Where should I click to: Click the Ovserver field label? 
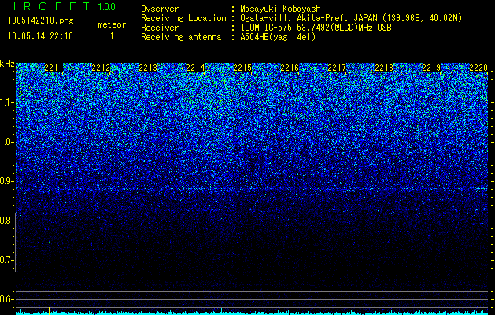(160, 9)
